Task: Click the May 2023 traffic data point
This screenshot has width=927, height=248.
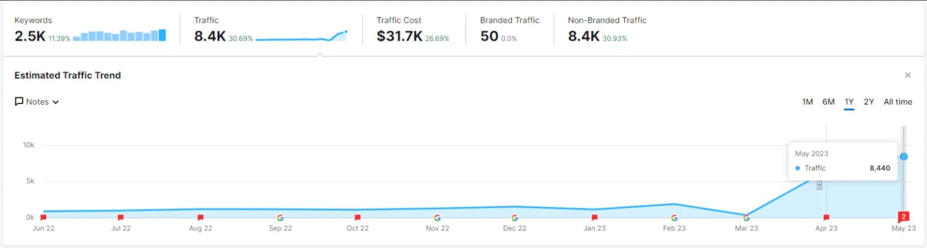Action: pos(903,157)
